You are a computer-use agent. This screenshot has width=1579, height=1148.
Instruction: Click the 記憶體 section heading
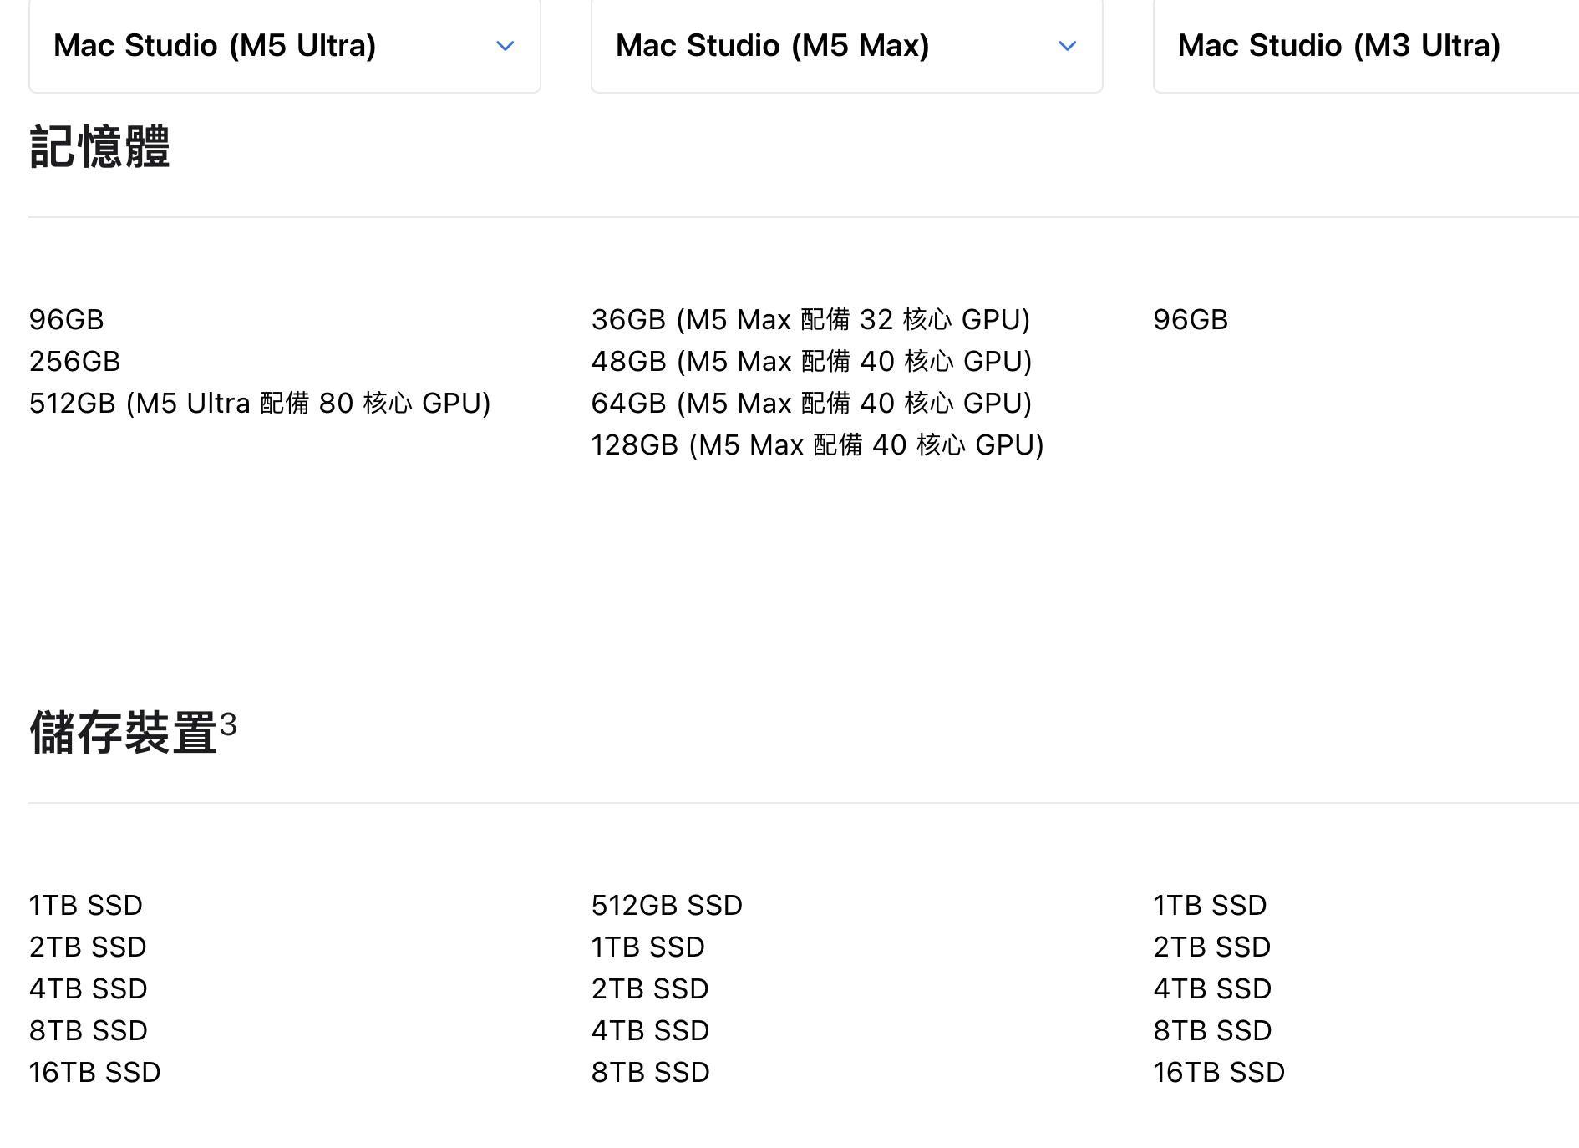click(x=99, y=147)
